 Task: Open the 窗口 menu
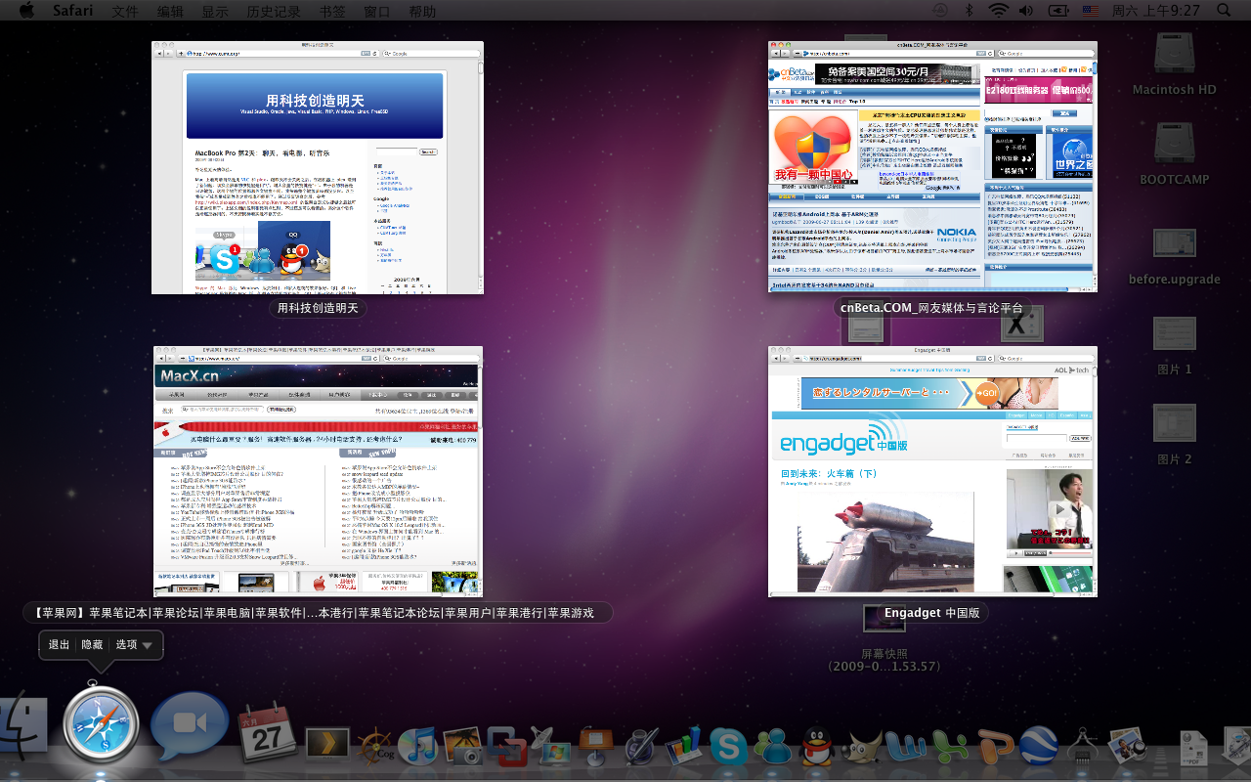[x=377, y=11]
